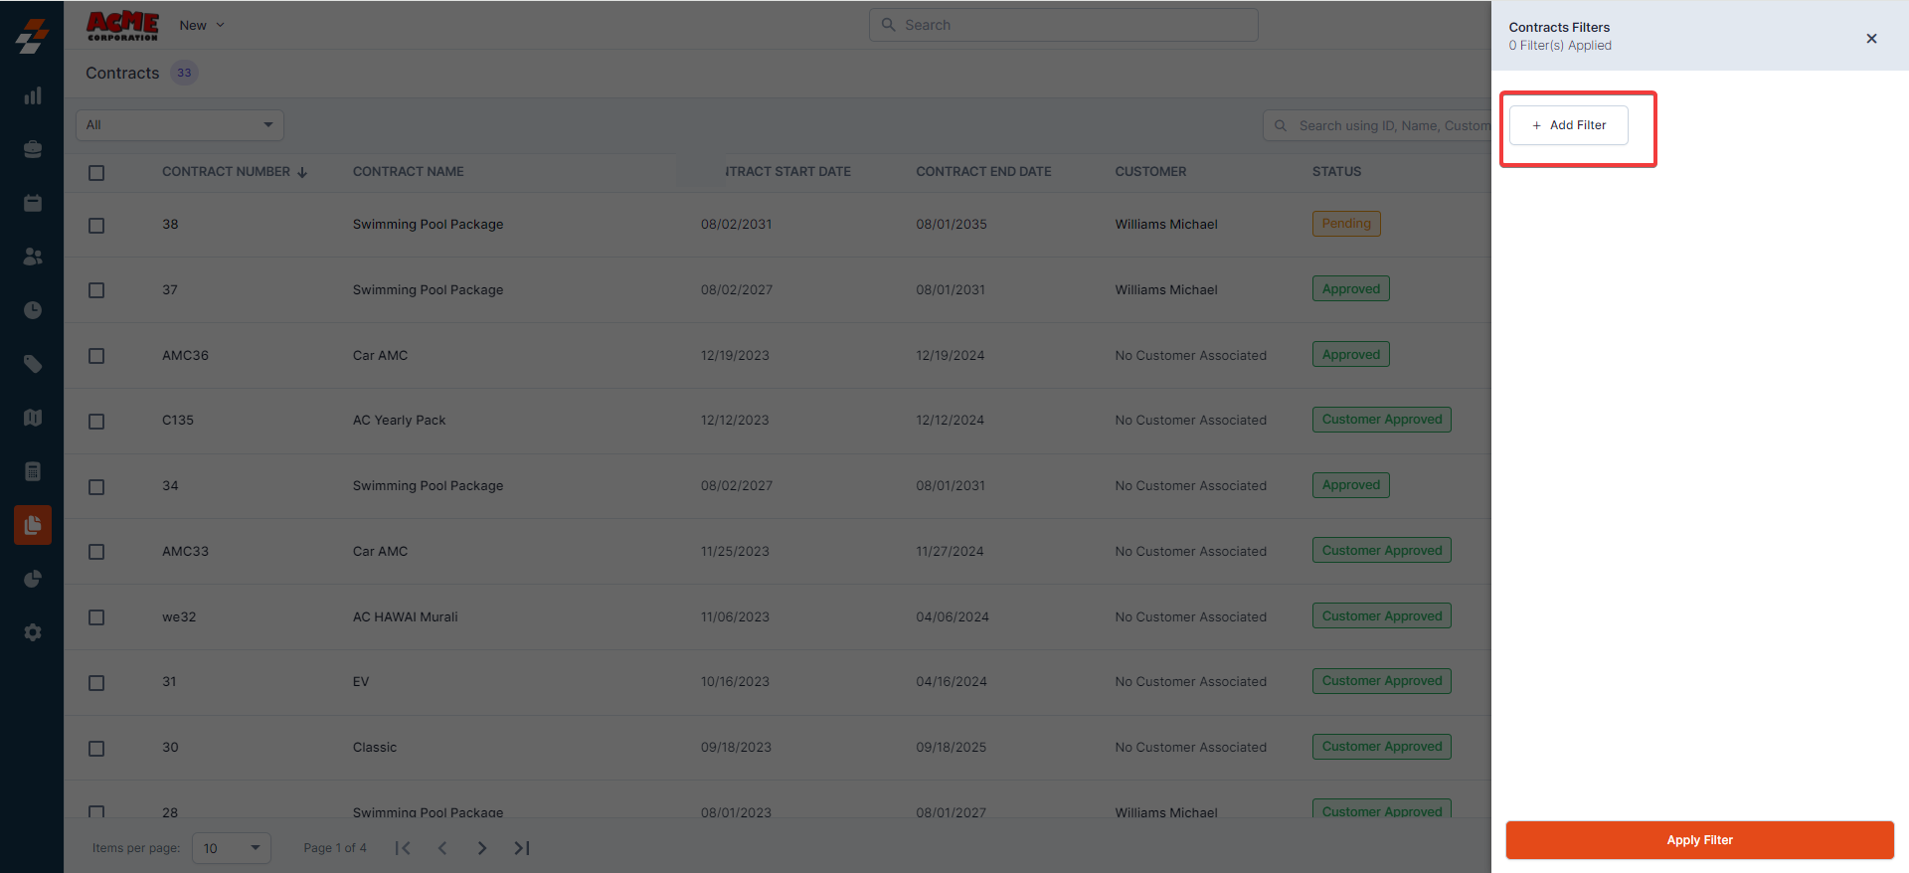Toggle the select-all header checkbox
This screenshot has height=873, width=1909.
coord(96,173)
